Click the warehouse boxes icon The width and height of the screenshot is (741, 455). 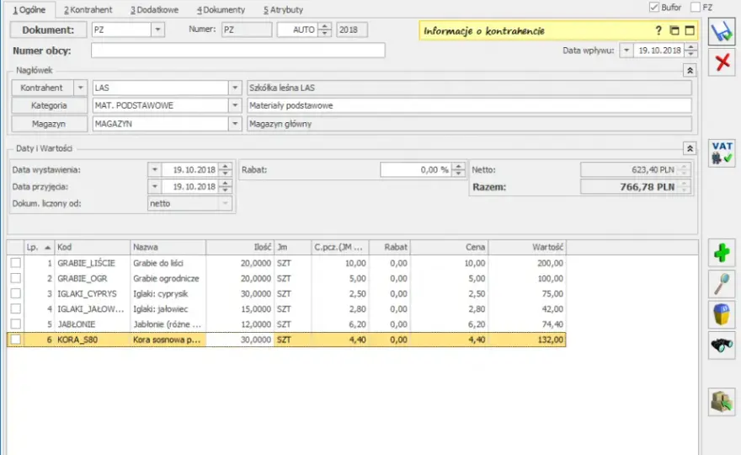coord(722,402)
